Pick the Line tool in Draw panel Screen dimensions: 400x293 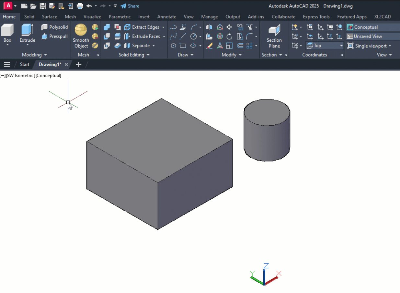tap(183, 37)
